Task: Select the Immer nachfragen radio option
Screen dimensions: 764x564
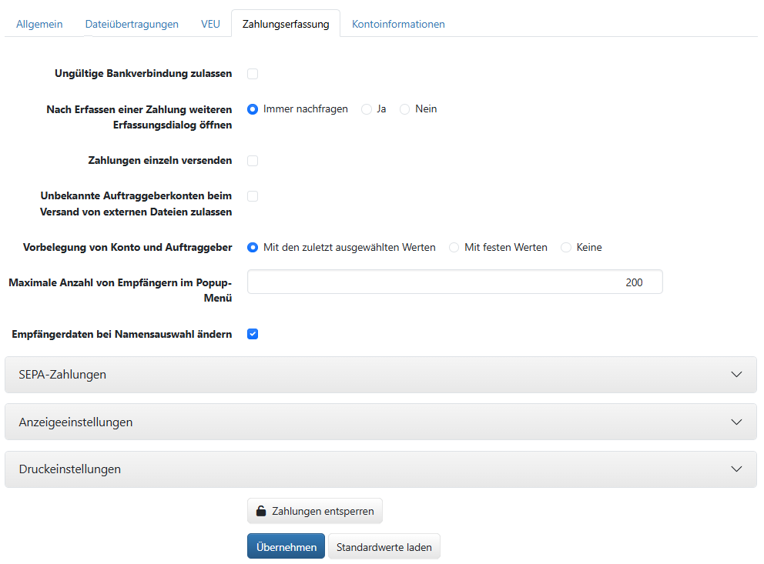Action: coord(253,109)
